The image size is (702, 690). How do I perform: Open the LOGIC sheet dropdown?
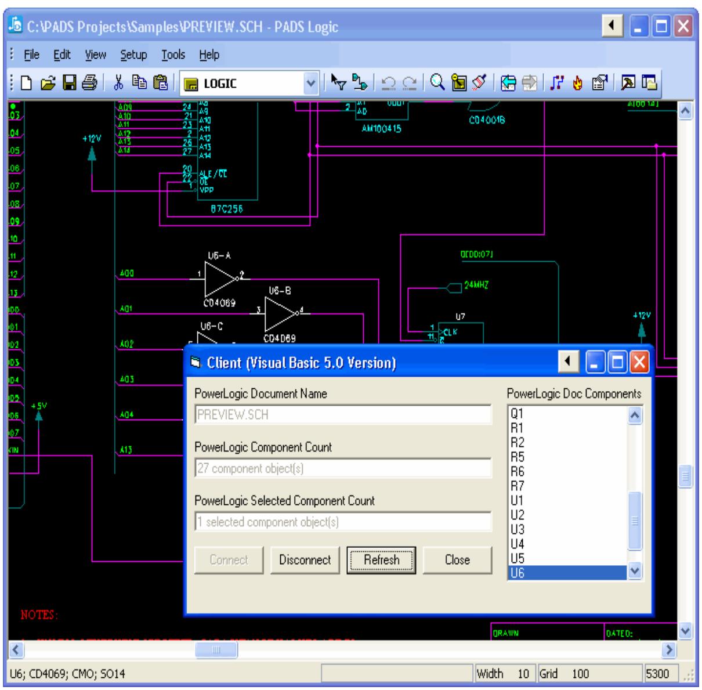pos(312,84)
